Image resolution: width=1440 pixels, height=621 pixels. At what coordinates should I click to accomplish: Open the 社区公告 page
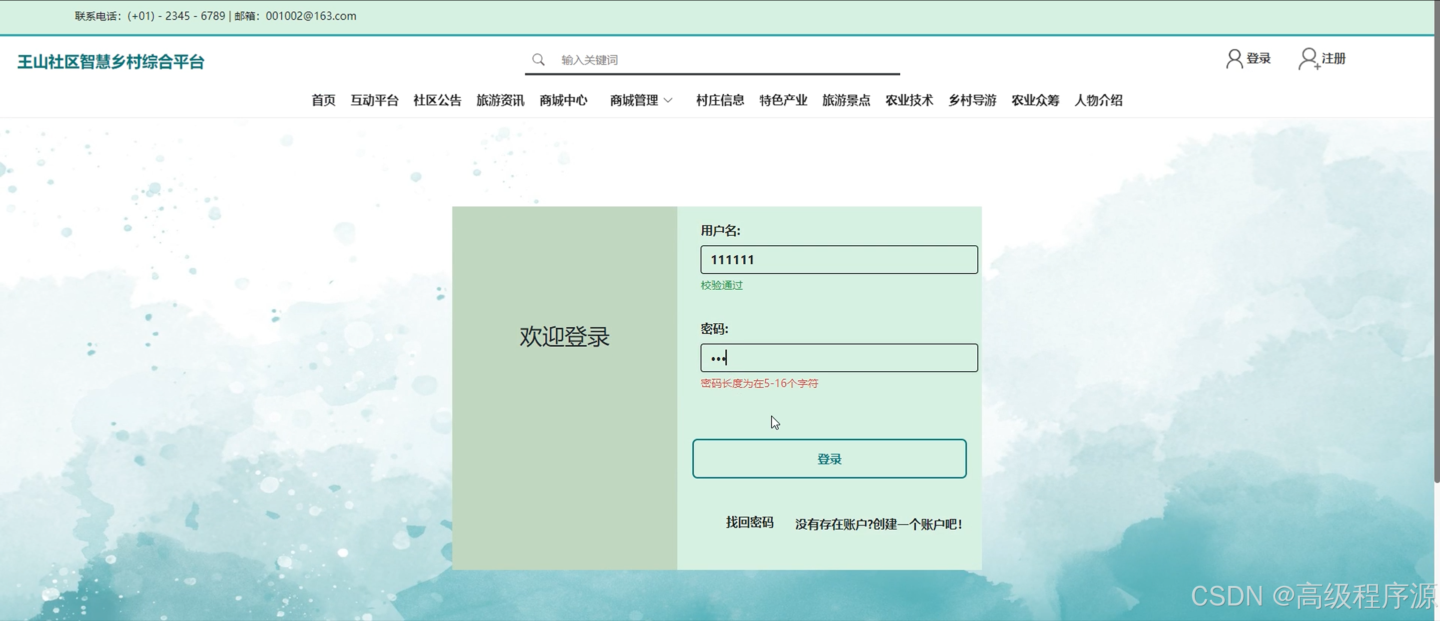pos(437,100)
